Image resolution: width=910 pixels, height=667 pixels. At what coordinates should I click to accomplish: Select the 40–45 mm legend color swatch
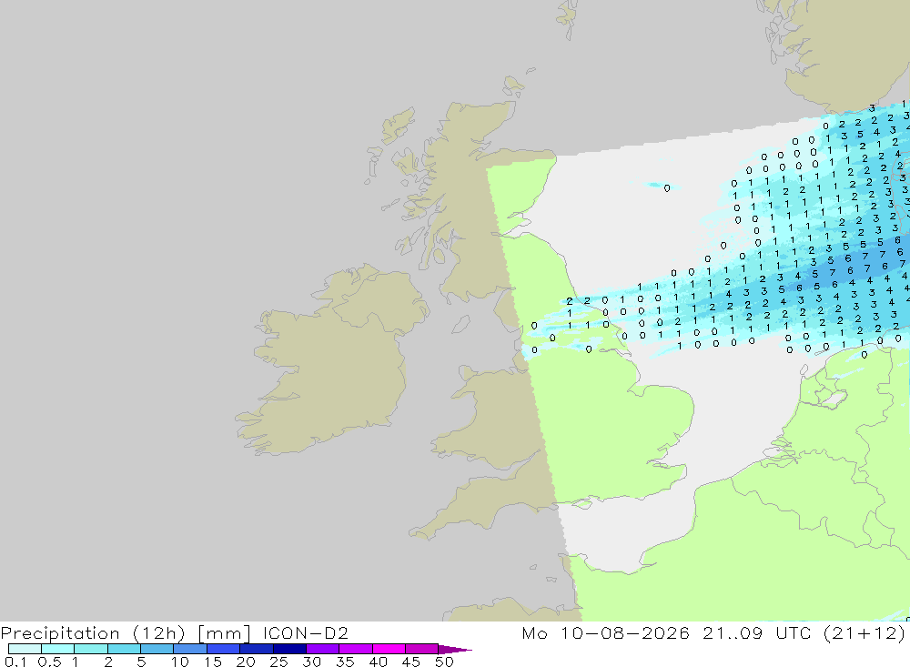click(389, 649)
